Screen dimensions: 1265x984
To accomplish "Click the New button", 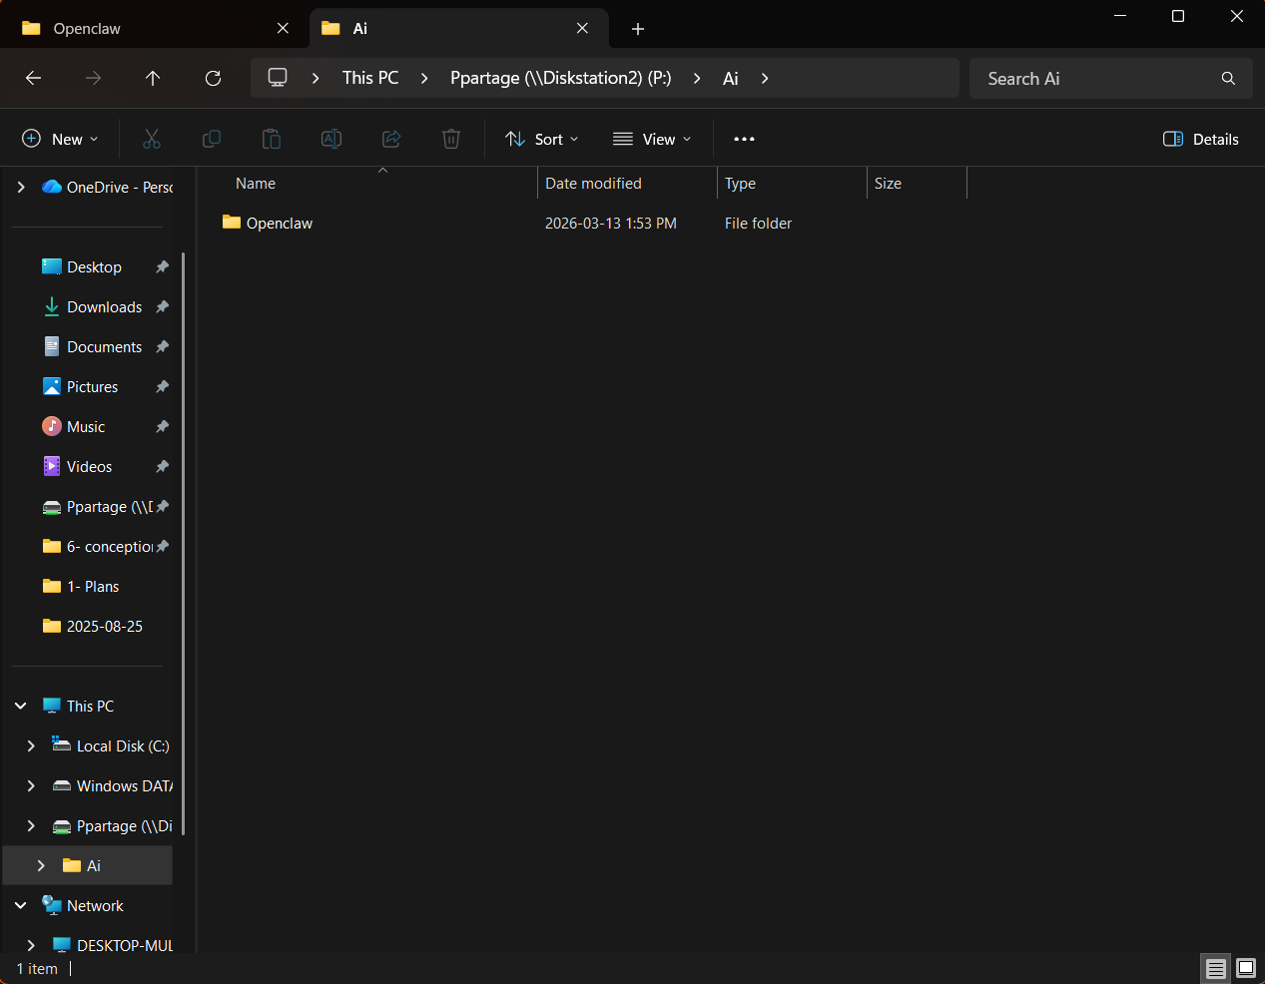I will pos(60,139).
